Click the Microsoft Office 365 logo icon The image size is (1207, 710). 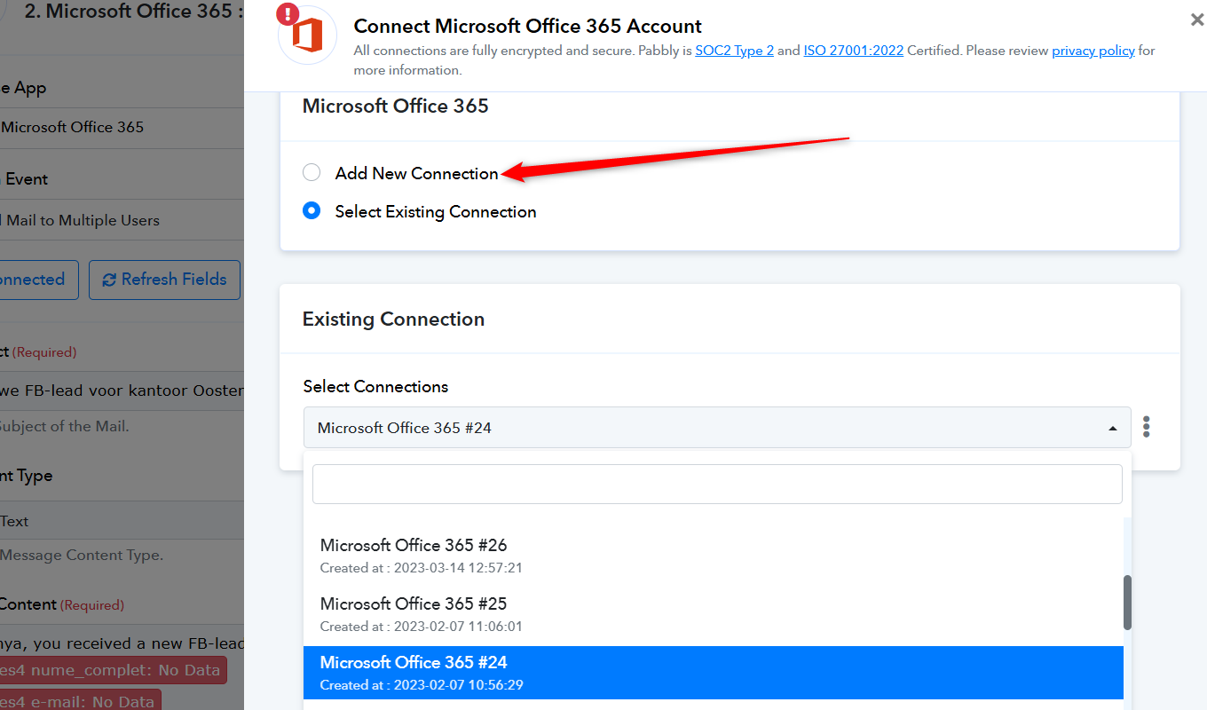pos(307,35)
